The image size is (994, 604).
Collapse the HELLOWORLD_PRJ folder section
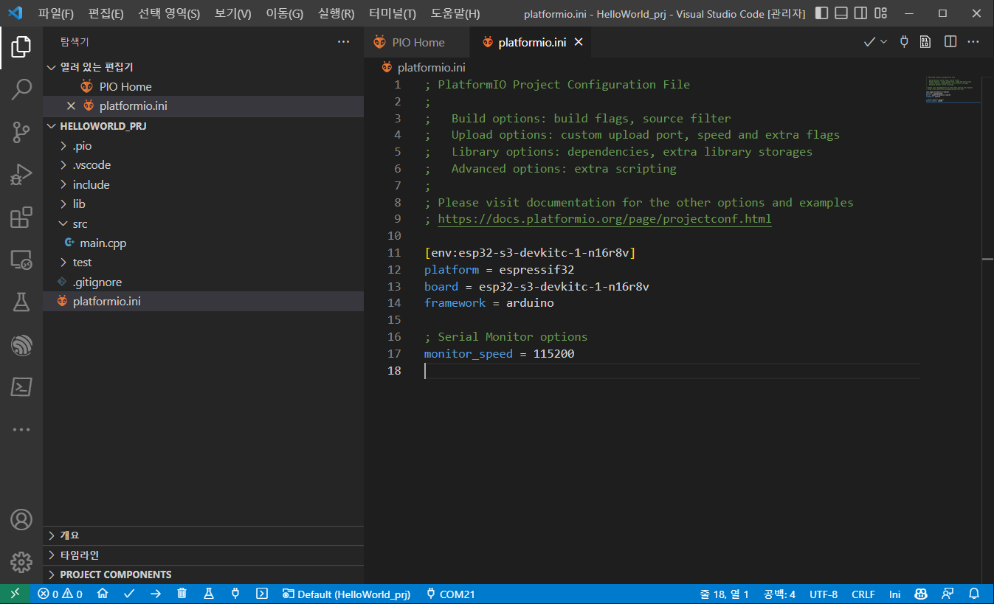pyautogui.click(x=52, y=126)
